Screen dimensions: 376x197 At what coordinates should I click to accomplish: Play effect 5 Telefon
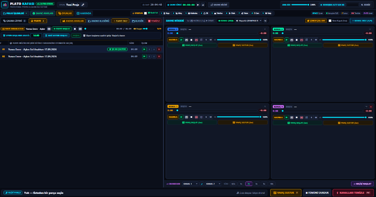(217, 14)
